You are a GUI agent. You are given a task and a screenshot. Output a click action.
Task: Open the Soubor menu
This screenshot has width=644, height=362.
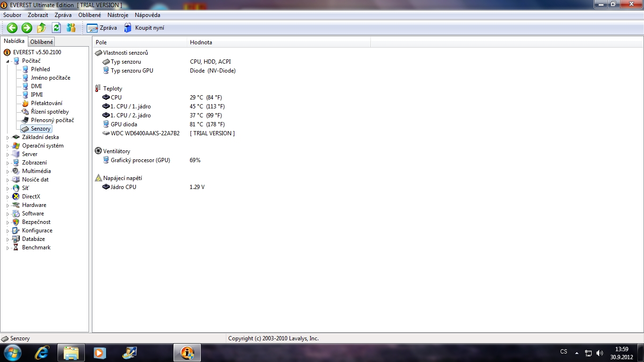[12, 15]
